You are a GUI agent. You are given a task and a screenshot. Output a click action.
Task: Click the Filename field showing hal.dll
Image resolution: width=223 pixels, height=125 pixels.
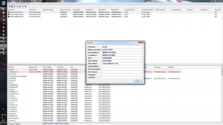[x=122, y=47]
